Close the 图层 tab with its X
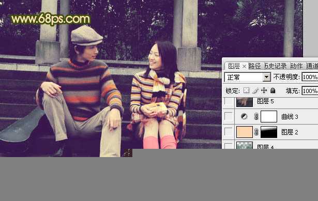 coord(245,67)
